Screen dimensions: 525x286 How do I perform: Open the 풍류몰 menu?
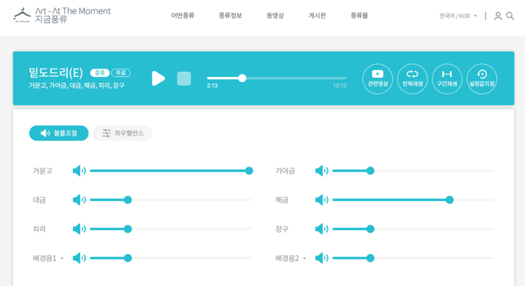(359, 16)
